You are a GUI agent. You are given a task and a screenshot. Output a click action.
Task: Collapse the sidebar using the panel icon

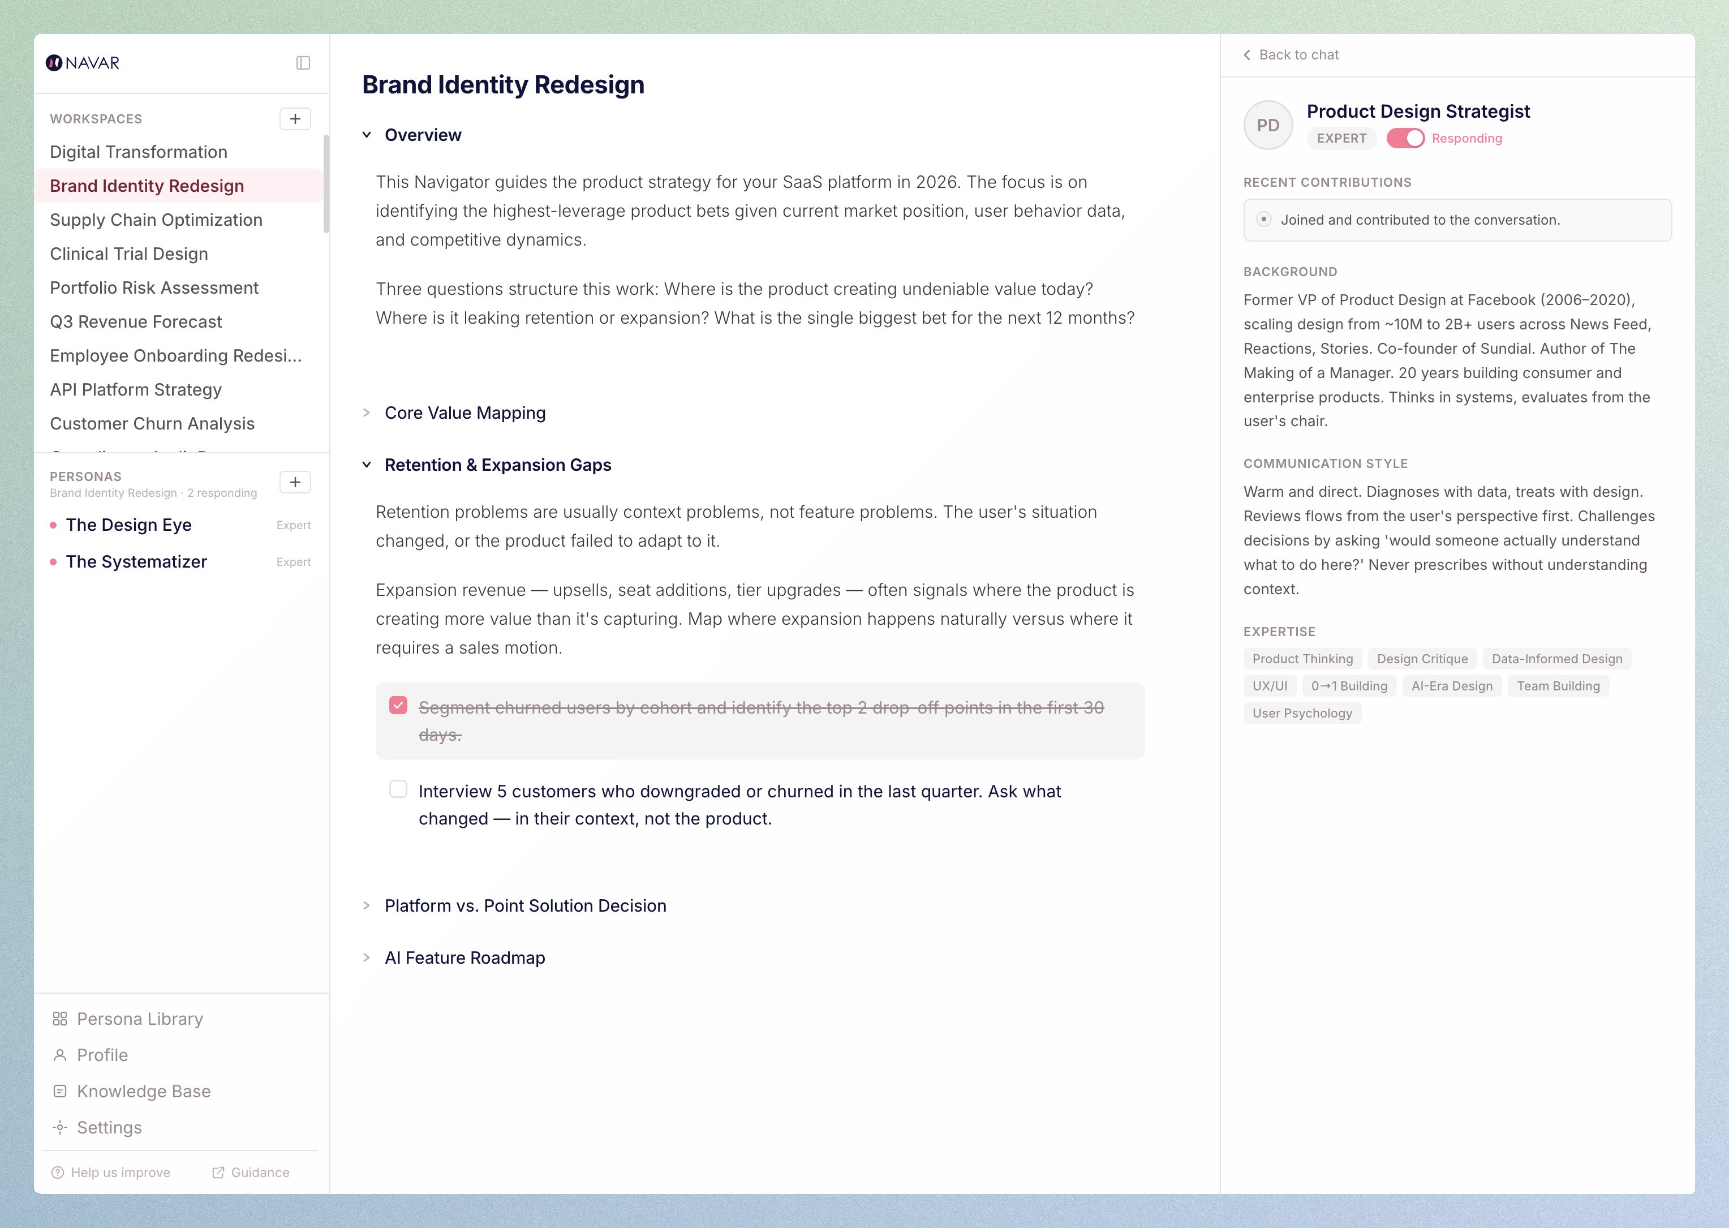pyautogui.click(x=303, y=63)
